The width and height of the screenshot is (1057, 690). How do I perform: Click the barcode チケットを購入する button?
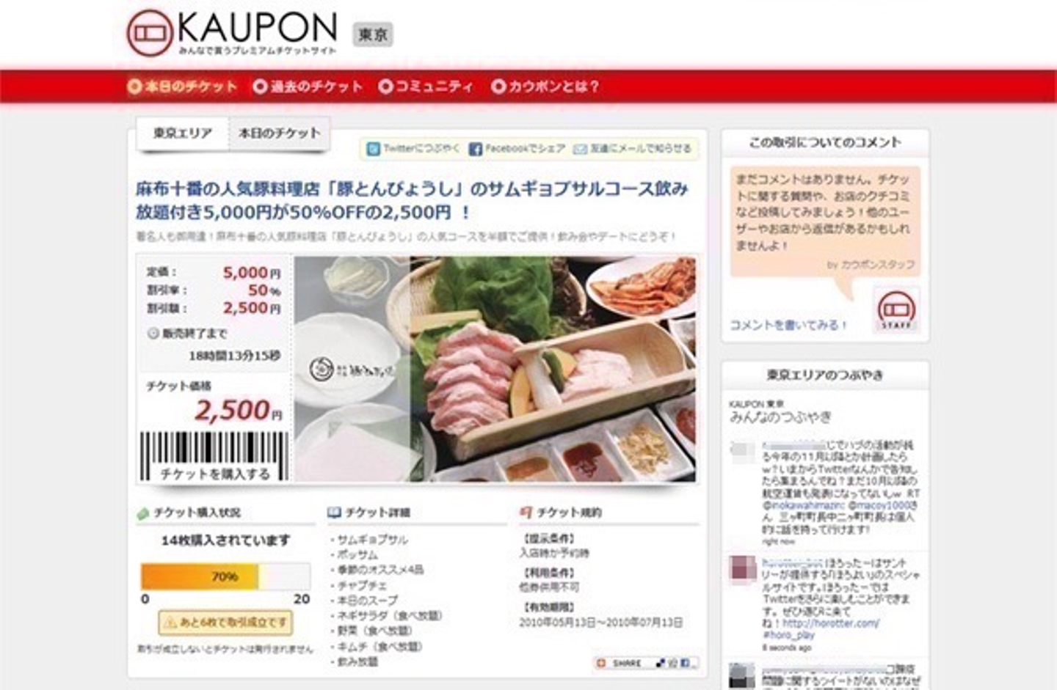point(214,456)
